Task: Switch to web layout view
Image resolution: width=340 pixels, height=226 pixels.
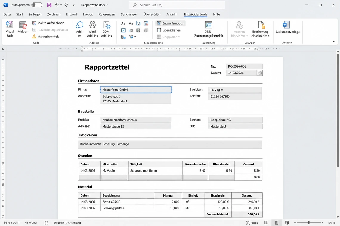Action: (287, 222)
